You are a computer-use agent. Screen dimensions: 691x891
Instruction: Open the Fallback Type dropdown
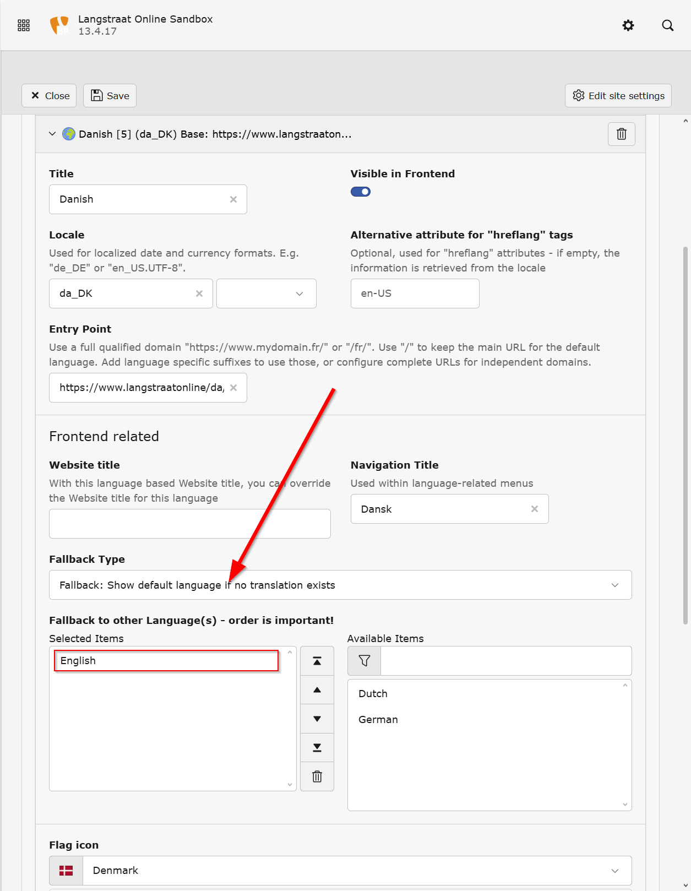(x=340, y=585)
